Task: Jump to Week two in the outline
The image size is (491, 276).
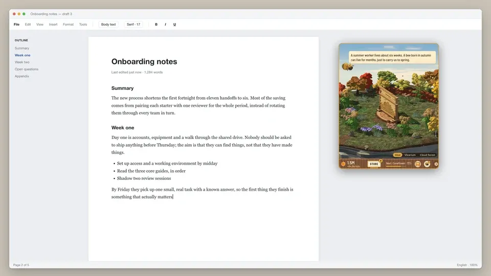Action: [22, 62]
